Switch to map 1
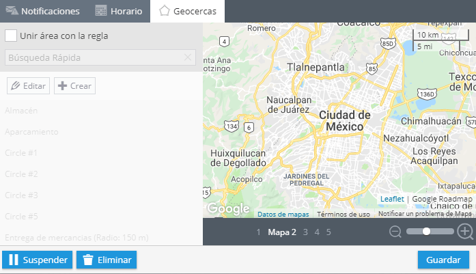The width and height of the screenshot is (476, 274). 258,232
